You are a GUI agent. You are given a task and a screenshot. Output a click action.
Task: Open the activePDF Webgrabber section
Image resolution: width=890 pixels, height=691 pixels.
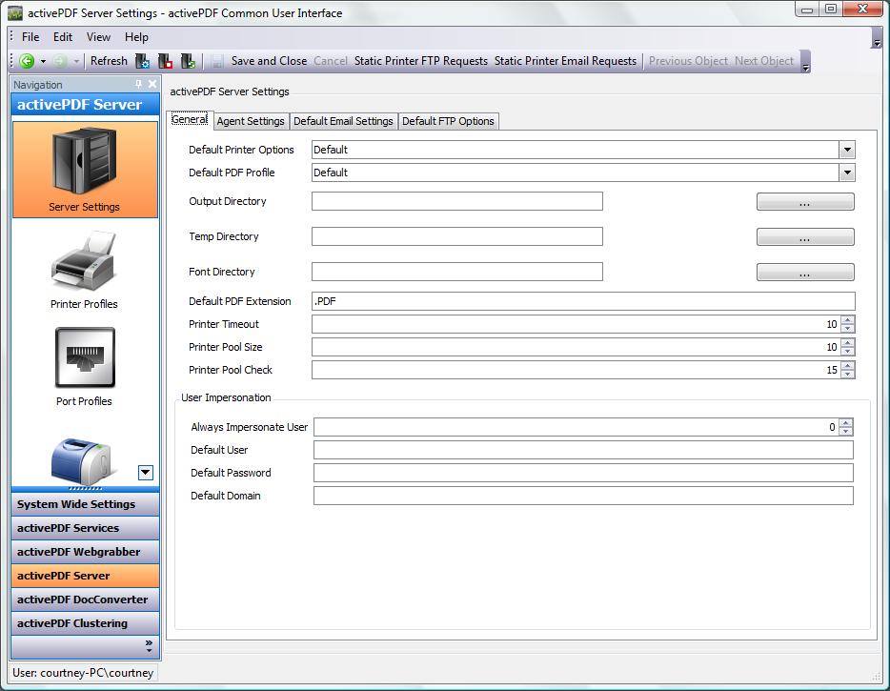pyautogui.click(x=85, y=552)
